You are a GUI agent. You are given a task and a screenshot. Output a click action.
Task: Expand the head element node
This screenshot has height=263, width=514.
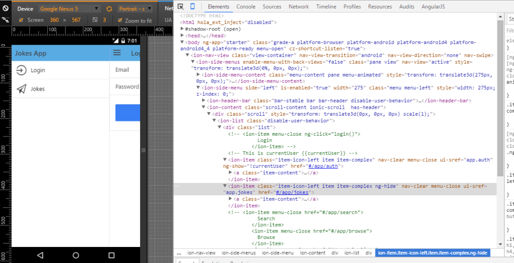(x=183, y=36)
